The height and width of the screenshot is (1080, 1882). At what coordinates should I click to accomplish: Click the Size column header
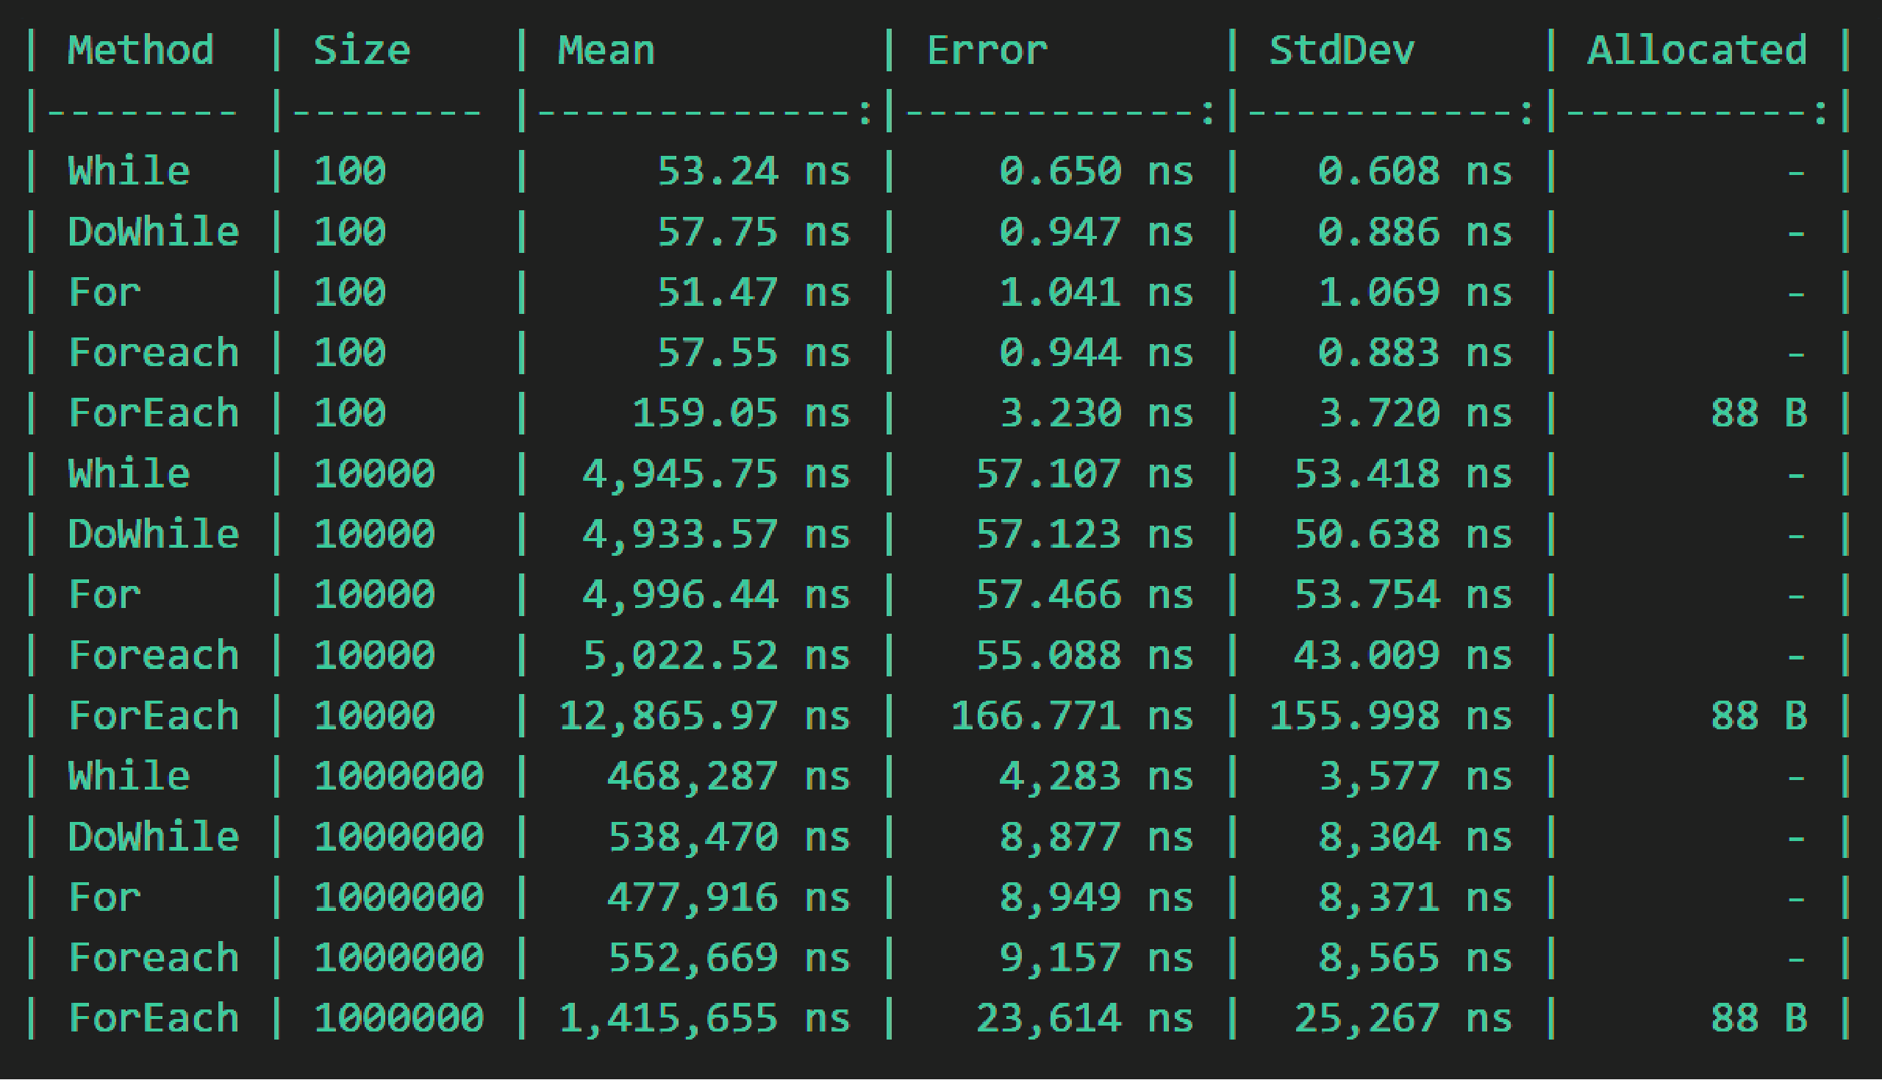point(361,51)
